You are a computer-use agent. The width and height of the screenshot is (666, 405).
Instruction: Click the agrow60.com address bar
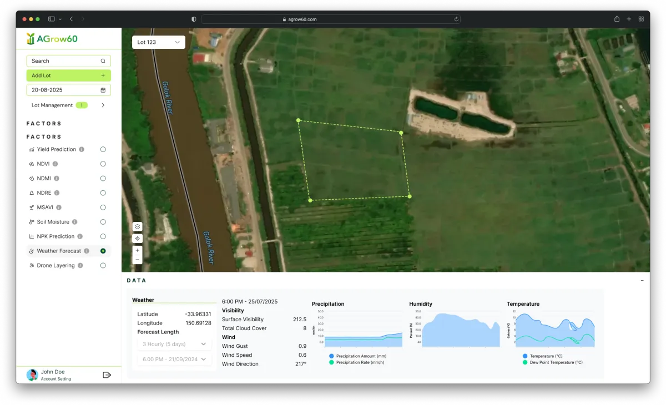[331, 19]
